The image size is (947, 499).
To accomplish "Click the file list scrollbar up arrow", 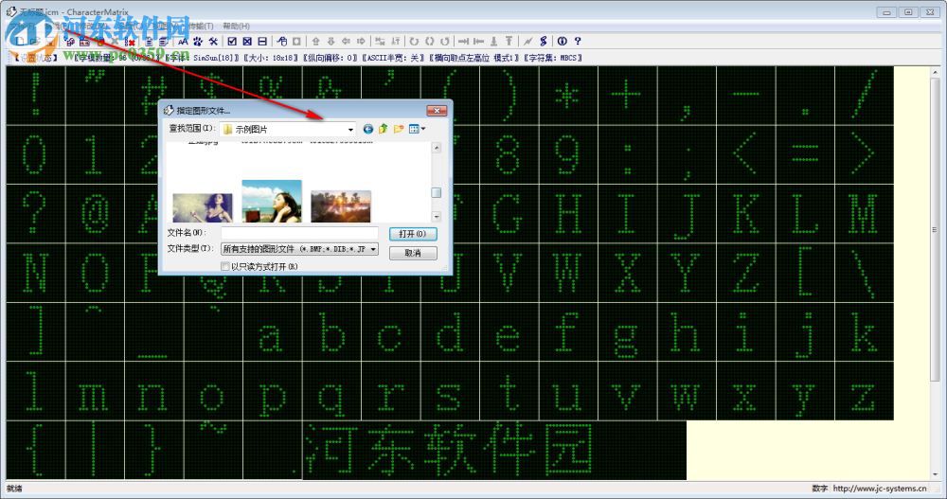I will pyautogui.click(x=436, y=148).
